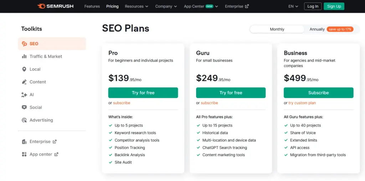The image size is (365, 181).
Task: Open the Content pencil icon
Action: (x=24, y=82)
